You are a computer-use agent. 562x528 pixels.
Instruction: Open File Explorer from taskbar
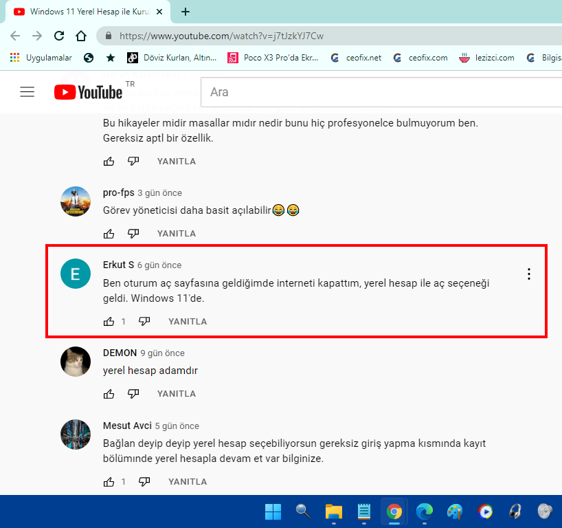point(334,511)
